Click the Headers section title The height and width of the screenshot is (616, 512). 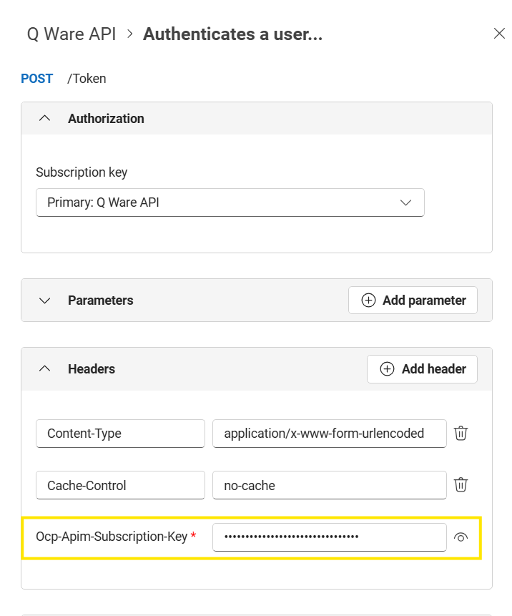pyautogui.click(x=92, y=369)
